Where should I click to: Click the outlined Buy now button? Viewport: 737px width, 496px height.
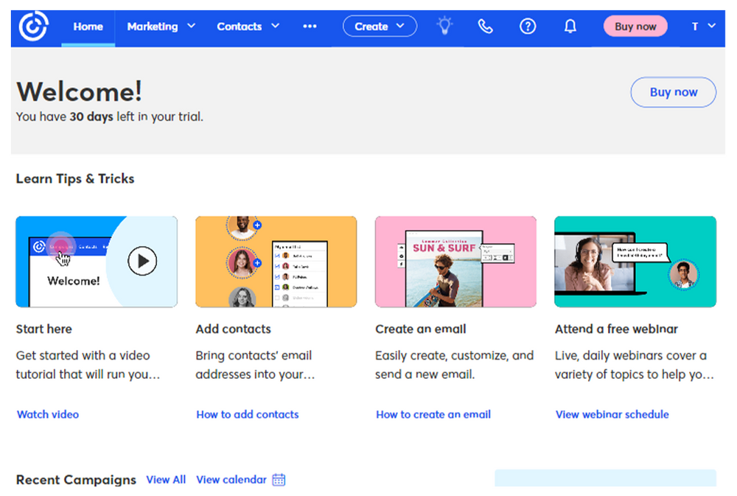[673, 92]
